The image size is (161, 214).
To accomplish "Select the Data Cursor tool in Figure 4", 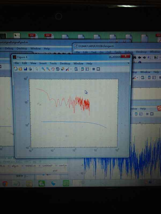I will tap(63, 69).
